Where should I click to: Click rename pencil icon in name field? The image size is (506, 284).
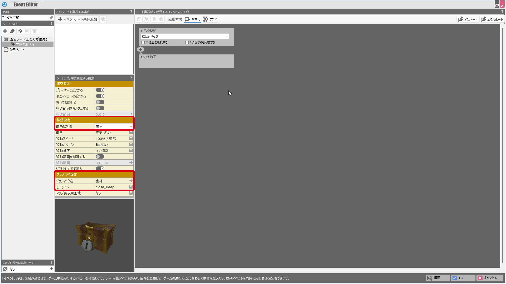(51, 18)
